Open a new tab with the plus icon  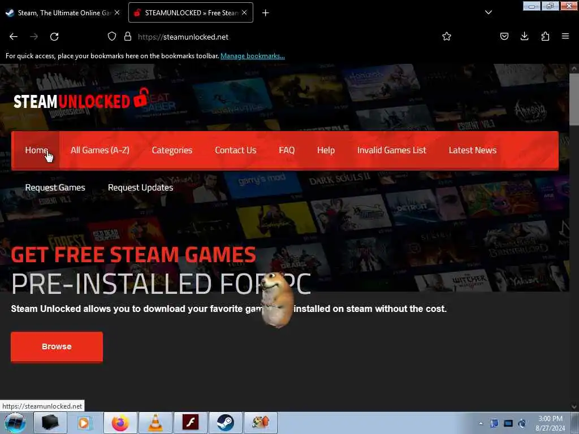(266, 13)
